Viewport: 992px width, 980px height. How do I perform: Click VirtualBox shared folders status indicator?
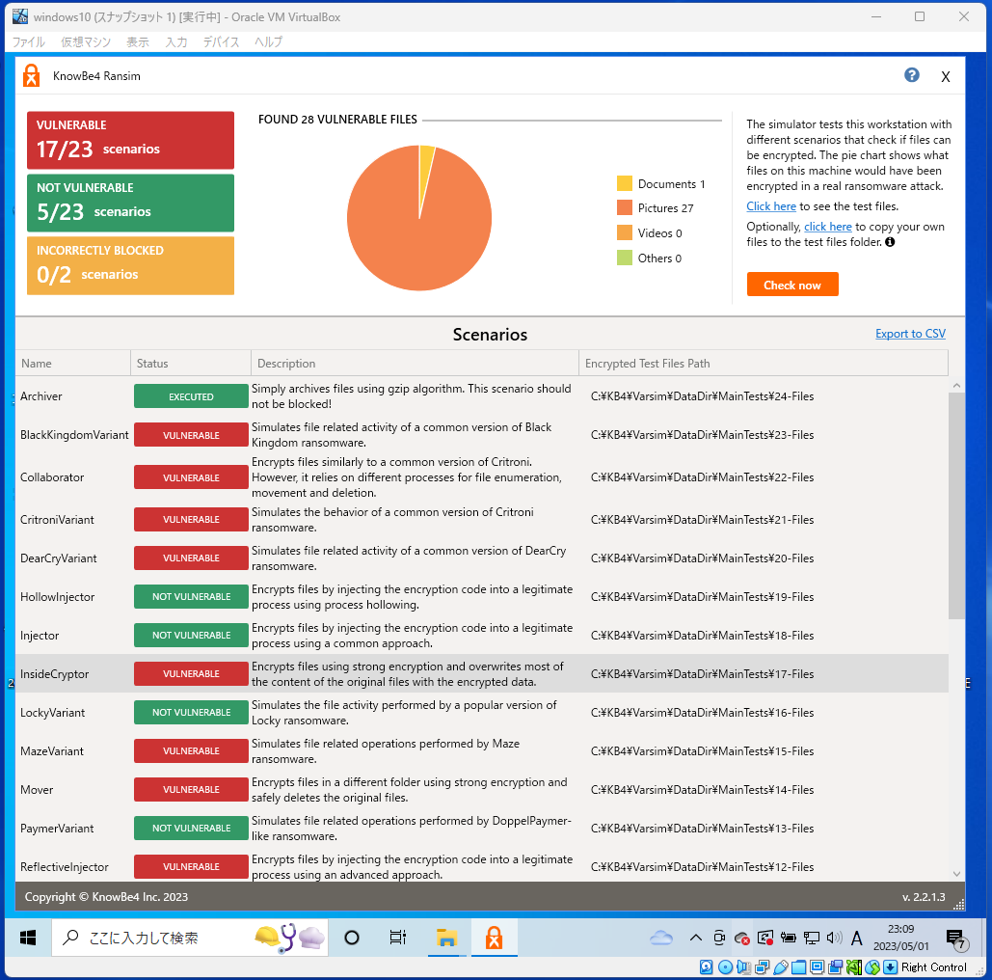(799, 966)
